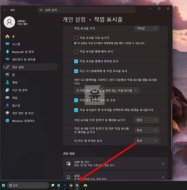Open the 앱 icon in the sidebar
The width and height of the screenshot is (187, 190).
pyautogui.click(x=7, y=75)
